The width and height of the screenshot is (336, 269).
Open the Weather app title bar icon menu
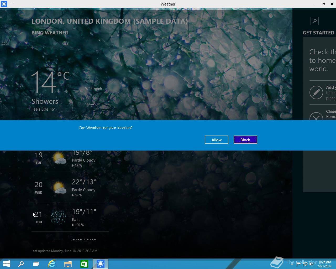click(x=4, y=4)
